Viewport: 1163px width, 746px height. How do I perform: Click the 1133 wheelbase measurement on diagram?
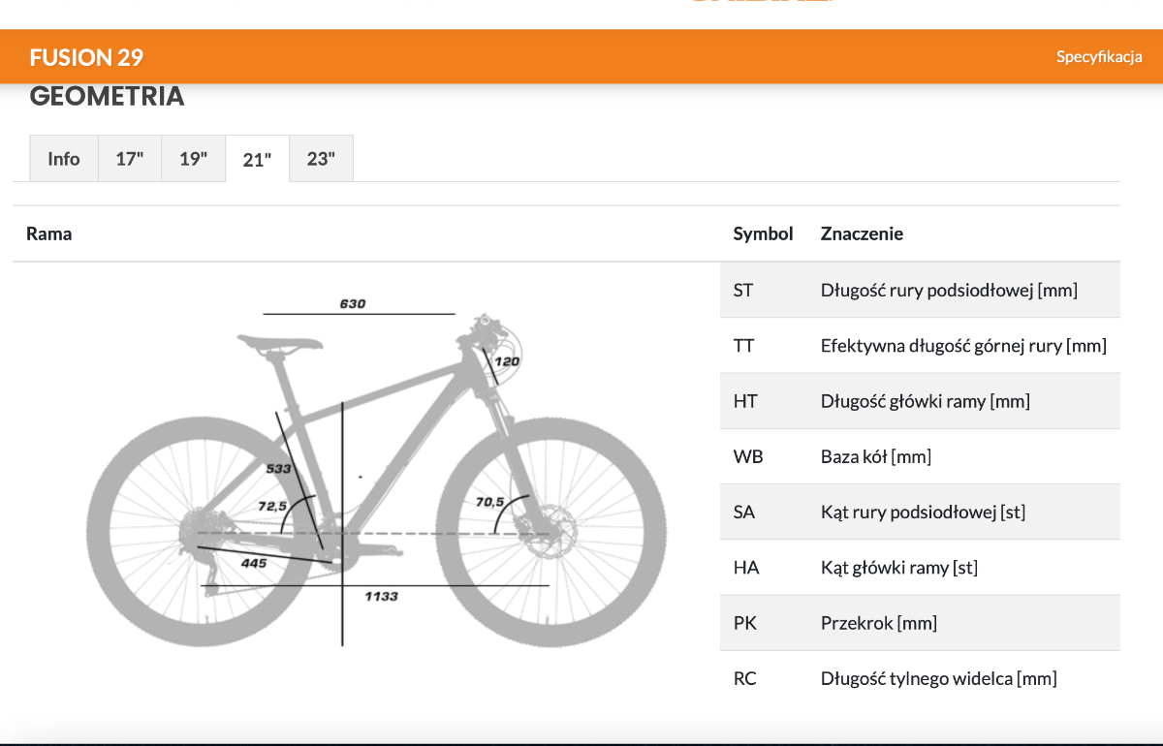(x=381, y=596)
